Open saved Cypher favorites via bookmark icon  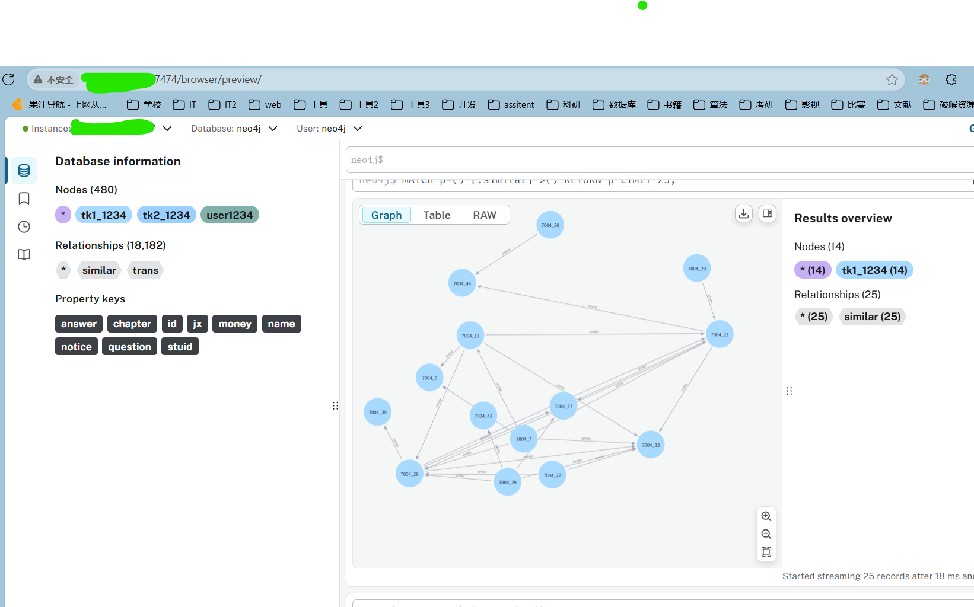point(24,199)
